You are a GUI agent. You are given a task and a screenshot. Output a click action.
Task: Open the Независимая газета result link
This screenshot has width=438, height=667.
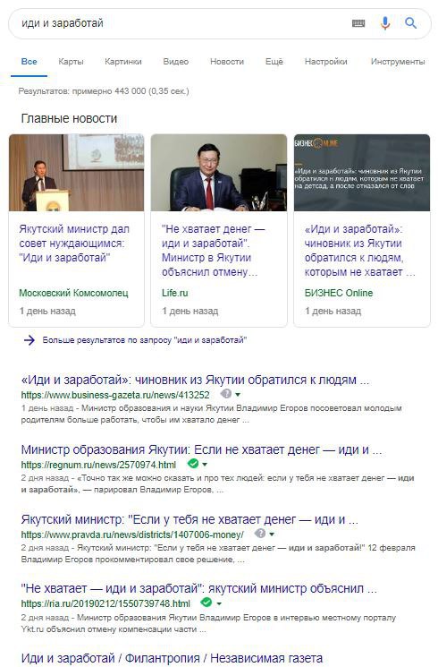(172, 658)
